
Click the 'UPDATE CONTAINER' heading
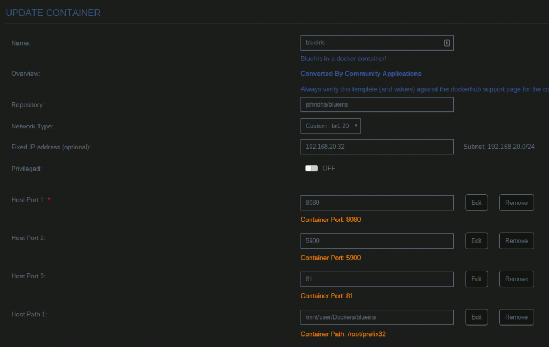tap(53, 13)
